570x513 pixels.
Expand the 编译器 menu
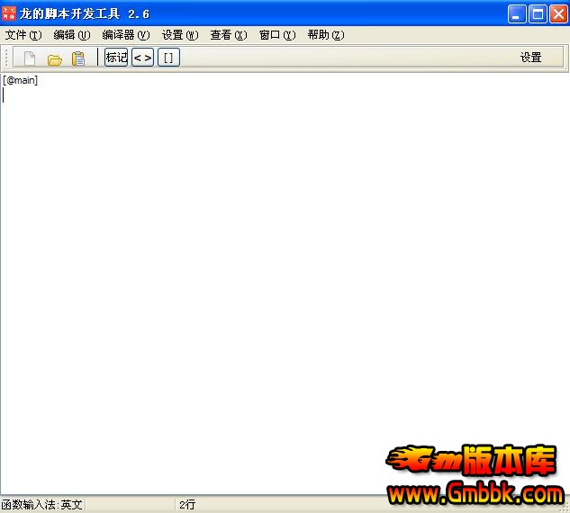125,35
